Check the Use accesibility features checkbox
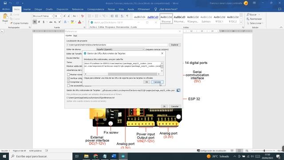 (x=68, y=86)
